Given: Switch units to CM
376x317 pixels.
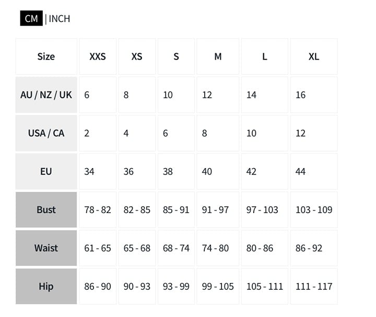Looking at the screenshot, I should tap(31, 18).
